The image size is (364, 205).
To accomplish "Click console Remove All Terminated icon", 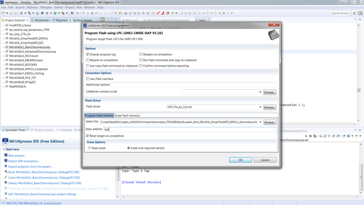I will (x=315, y=136).
